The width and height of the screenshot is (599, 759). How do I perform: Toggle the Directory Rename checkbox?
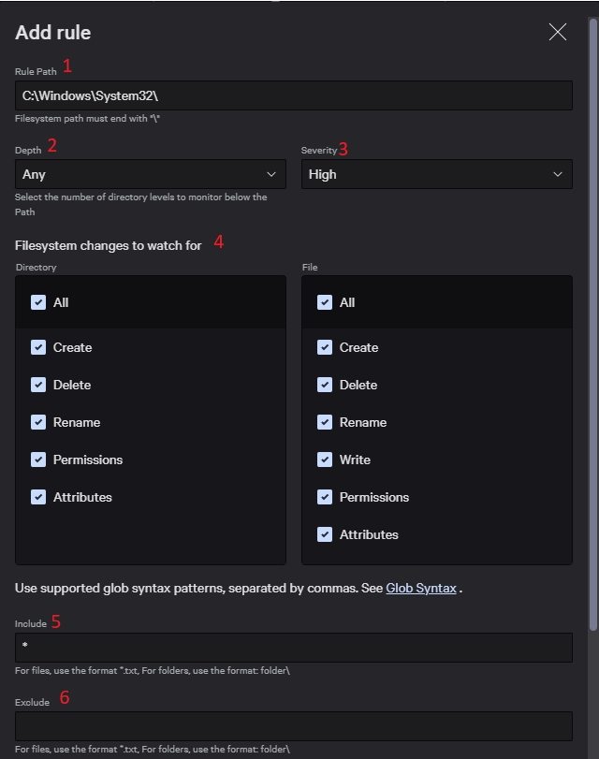point(38,422)
